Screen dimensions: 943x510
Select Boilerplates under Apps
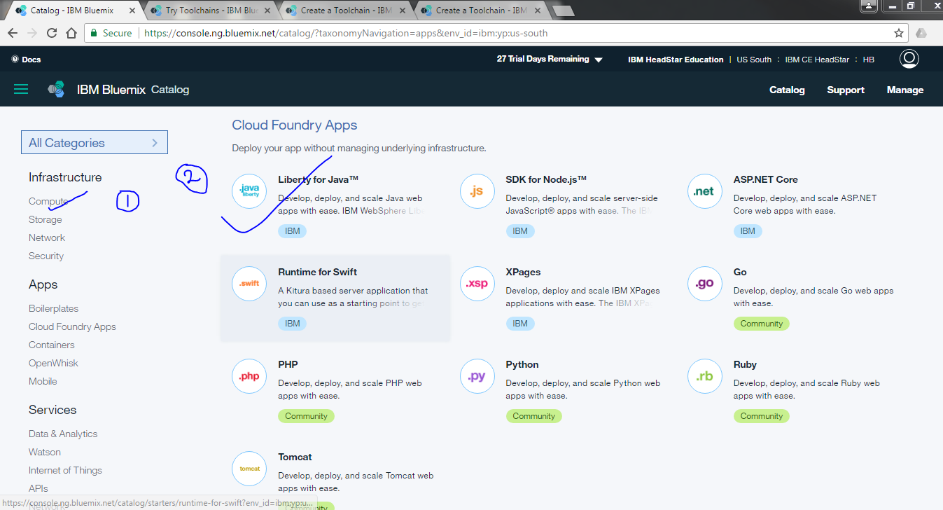coord(53,308)
